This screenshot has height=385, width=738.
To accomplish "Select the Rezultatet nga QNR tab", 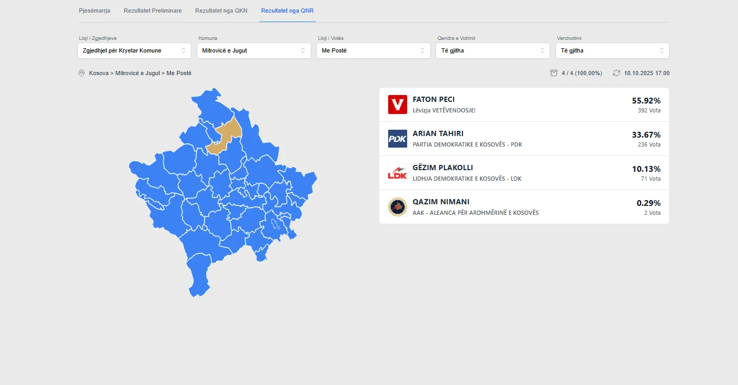I will (x=287, y=11).
